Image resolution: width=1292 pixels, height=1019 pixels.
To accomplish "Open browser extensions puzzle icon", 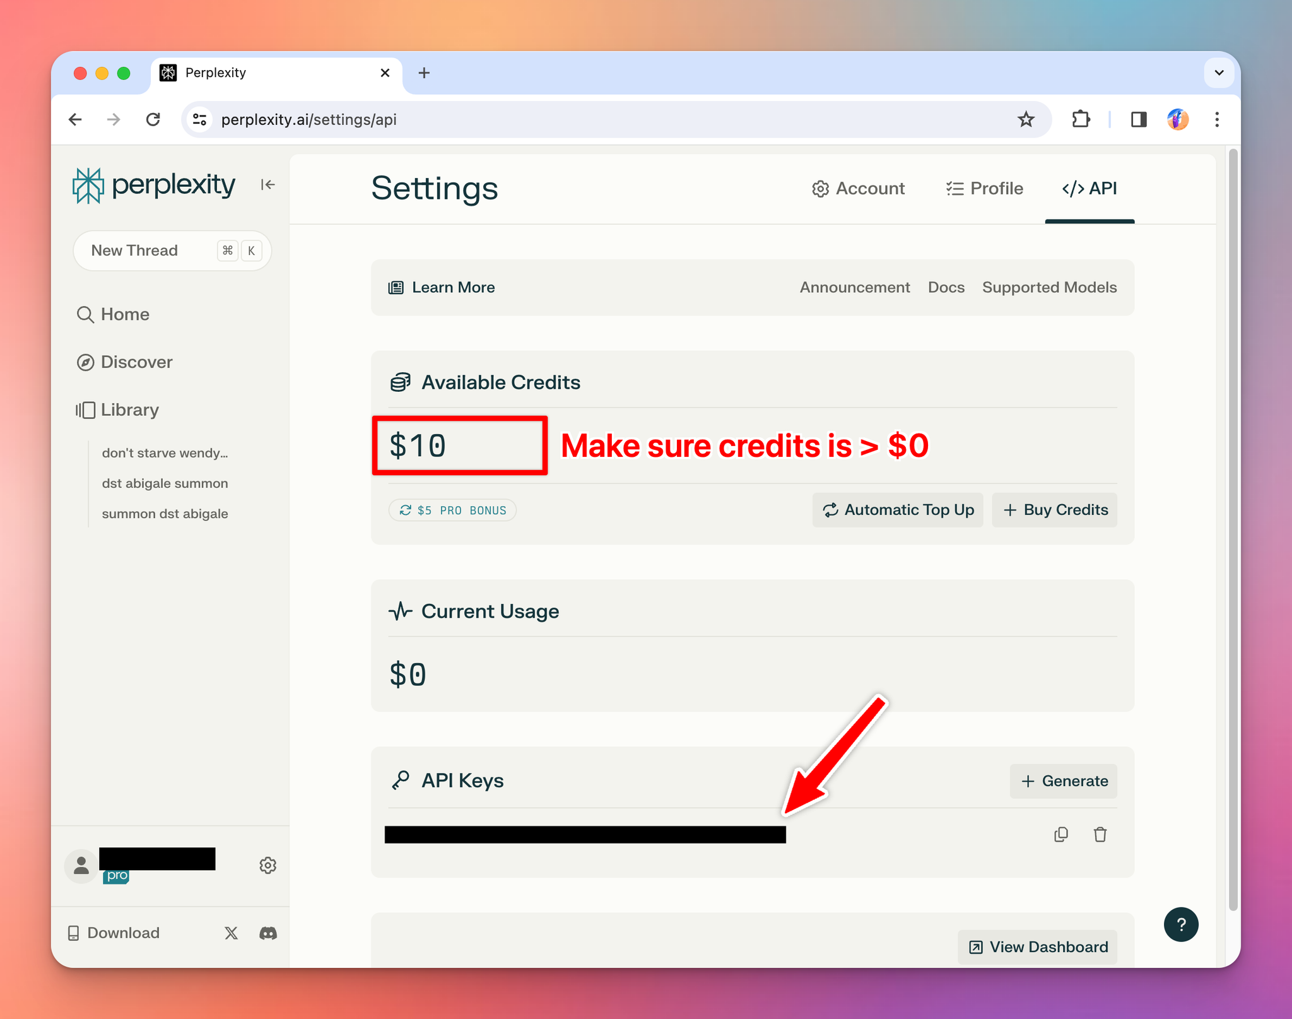I will pyautogui.click(x=1081, y=119).
